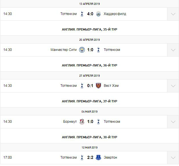179x166 pixels.
Task: Open the 4:0 score of Tottenham–Huddersfield
Action: (x=90, y=14)
